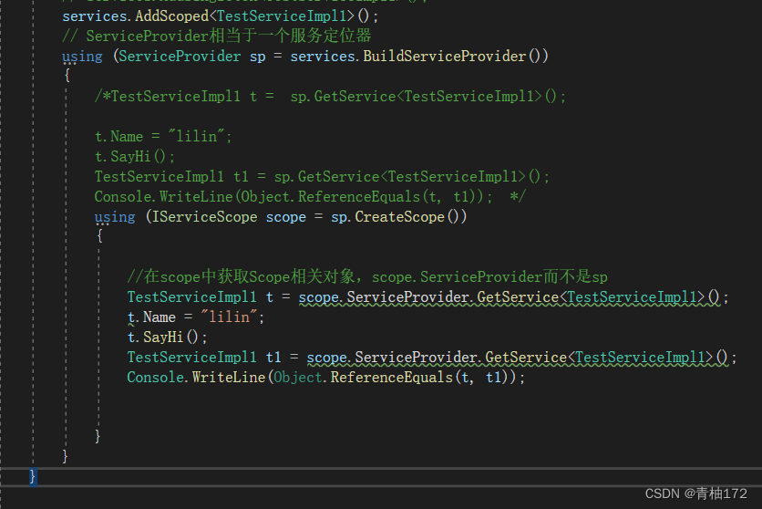Viewport: 762px width, 509px height.
Task: Click the first 'using' keyword before ServiceProvider
Action: tap(82, 57)
